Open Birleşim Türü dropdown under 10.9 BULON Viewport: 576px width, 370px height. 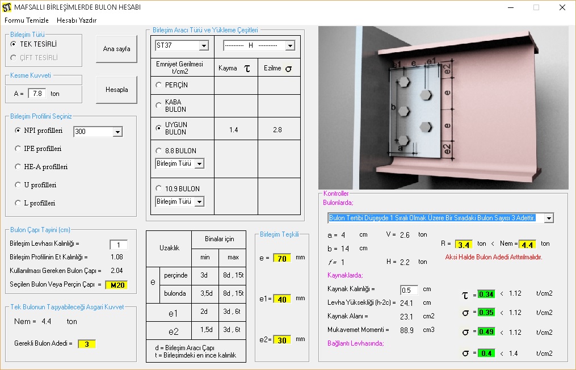coord(199,201)
